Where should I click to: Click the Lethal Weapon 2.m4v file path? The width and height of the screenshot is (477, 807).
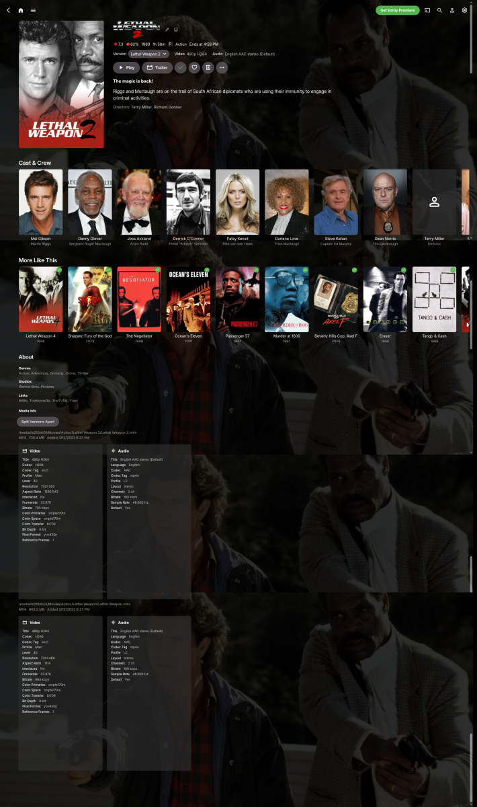coord(77,432)
